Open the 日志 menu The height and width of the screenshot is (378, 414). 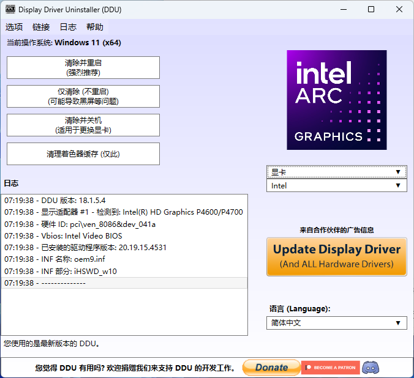tap(68, 27)
